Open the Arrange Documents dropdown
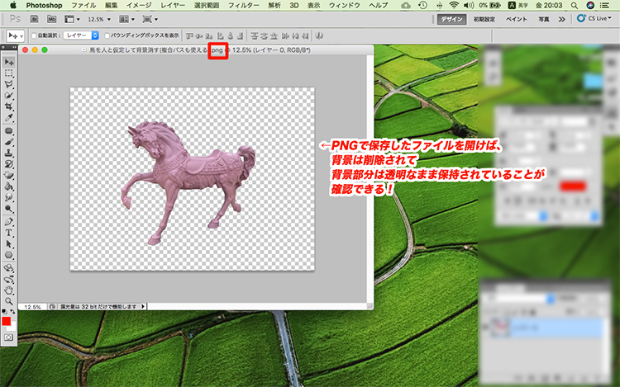The image size is (620, 387). [127, 19]
